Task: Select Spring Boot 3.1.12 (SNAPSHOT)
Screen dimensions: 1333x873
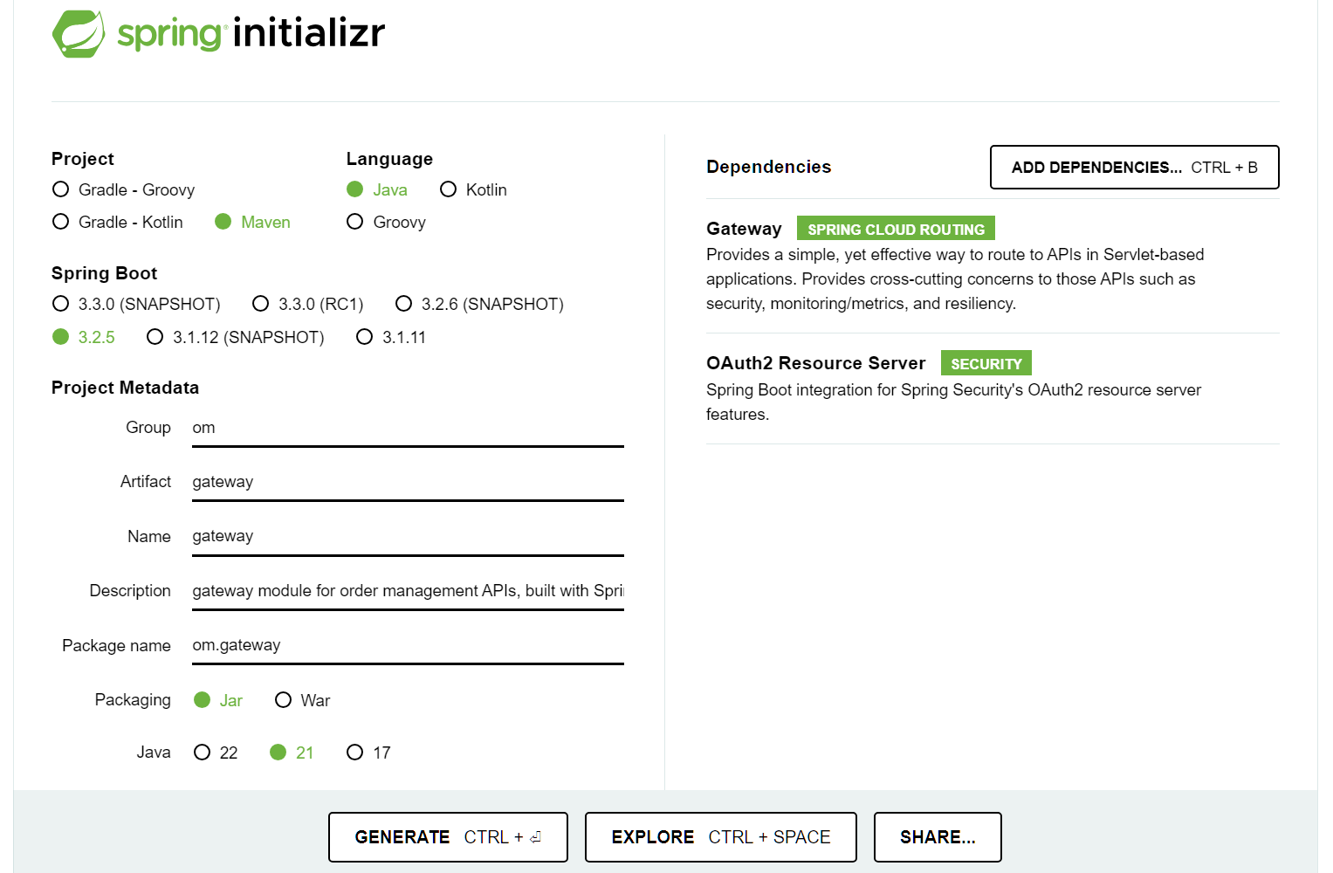Action: click(x=236, y=337)
